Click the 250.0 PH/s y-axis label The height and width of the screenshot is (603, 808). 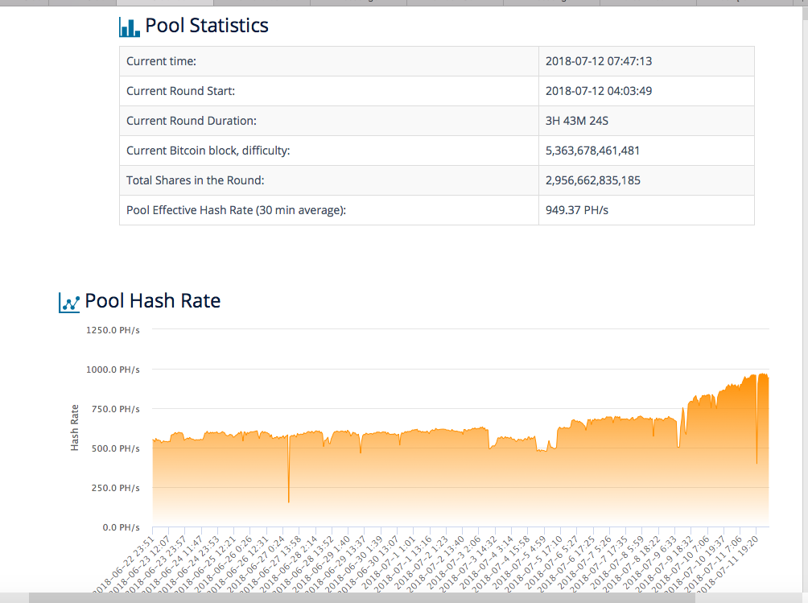[115, 488]
